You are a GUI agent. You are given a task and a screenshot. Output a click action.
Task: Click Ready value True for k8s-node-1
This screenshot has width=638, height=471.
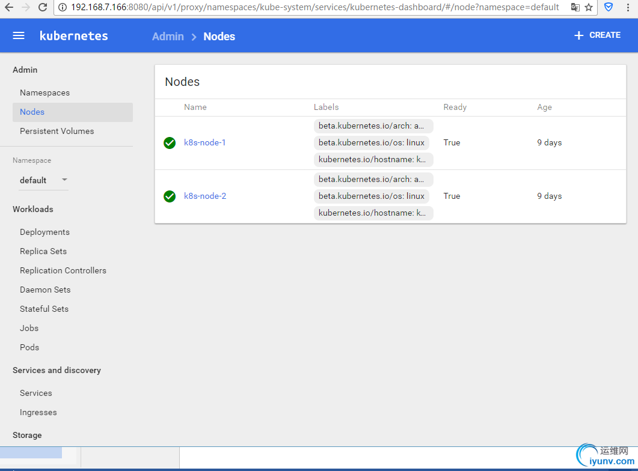point(452,142)
